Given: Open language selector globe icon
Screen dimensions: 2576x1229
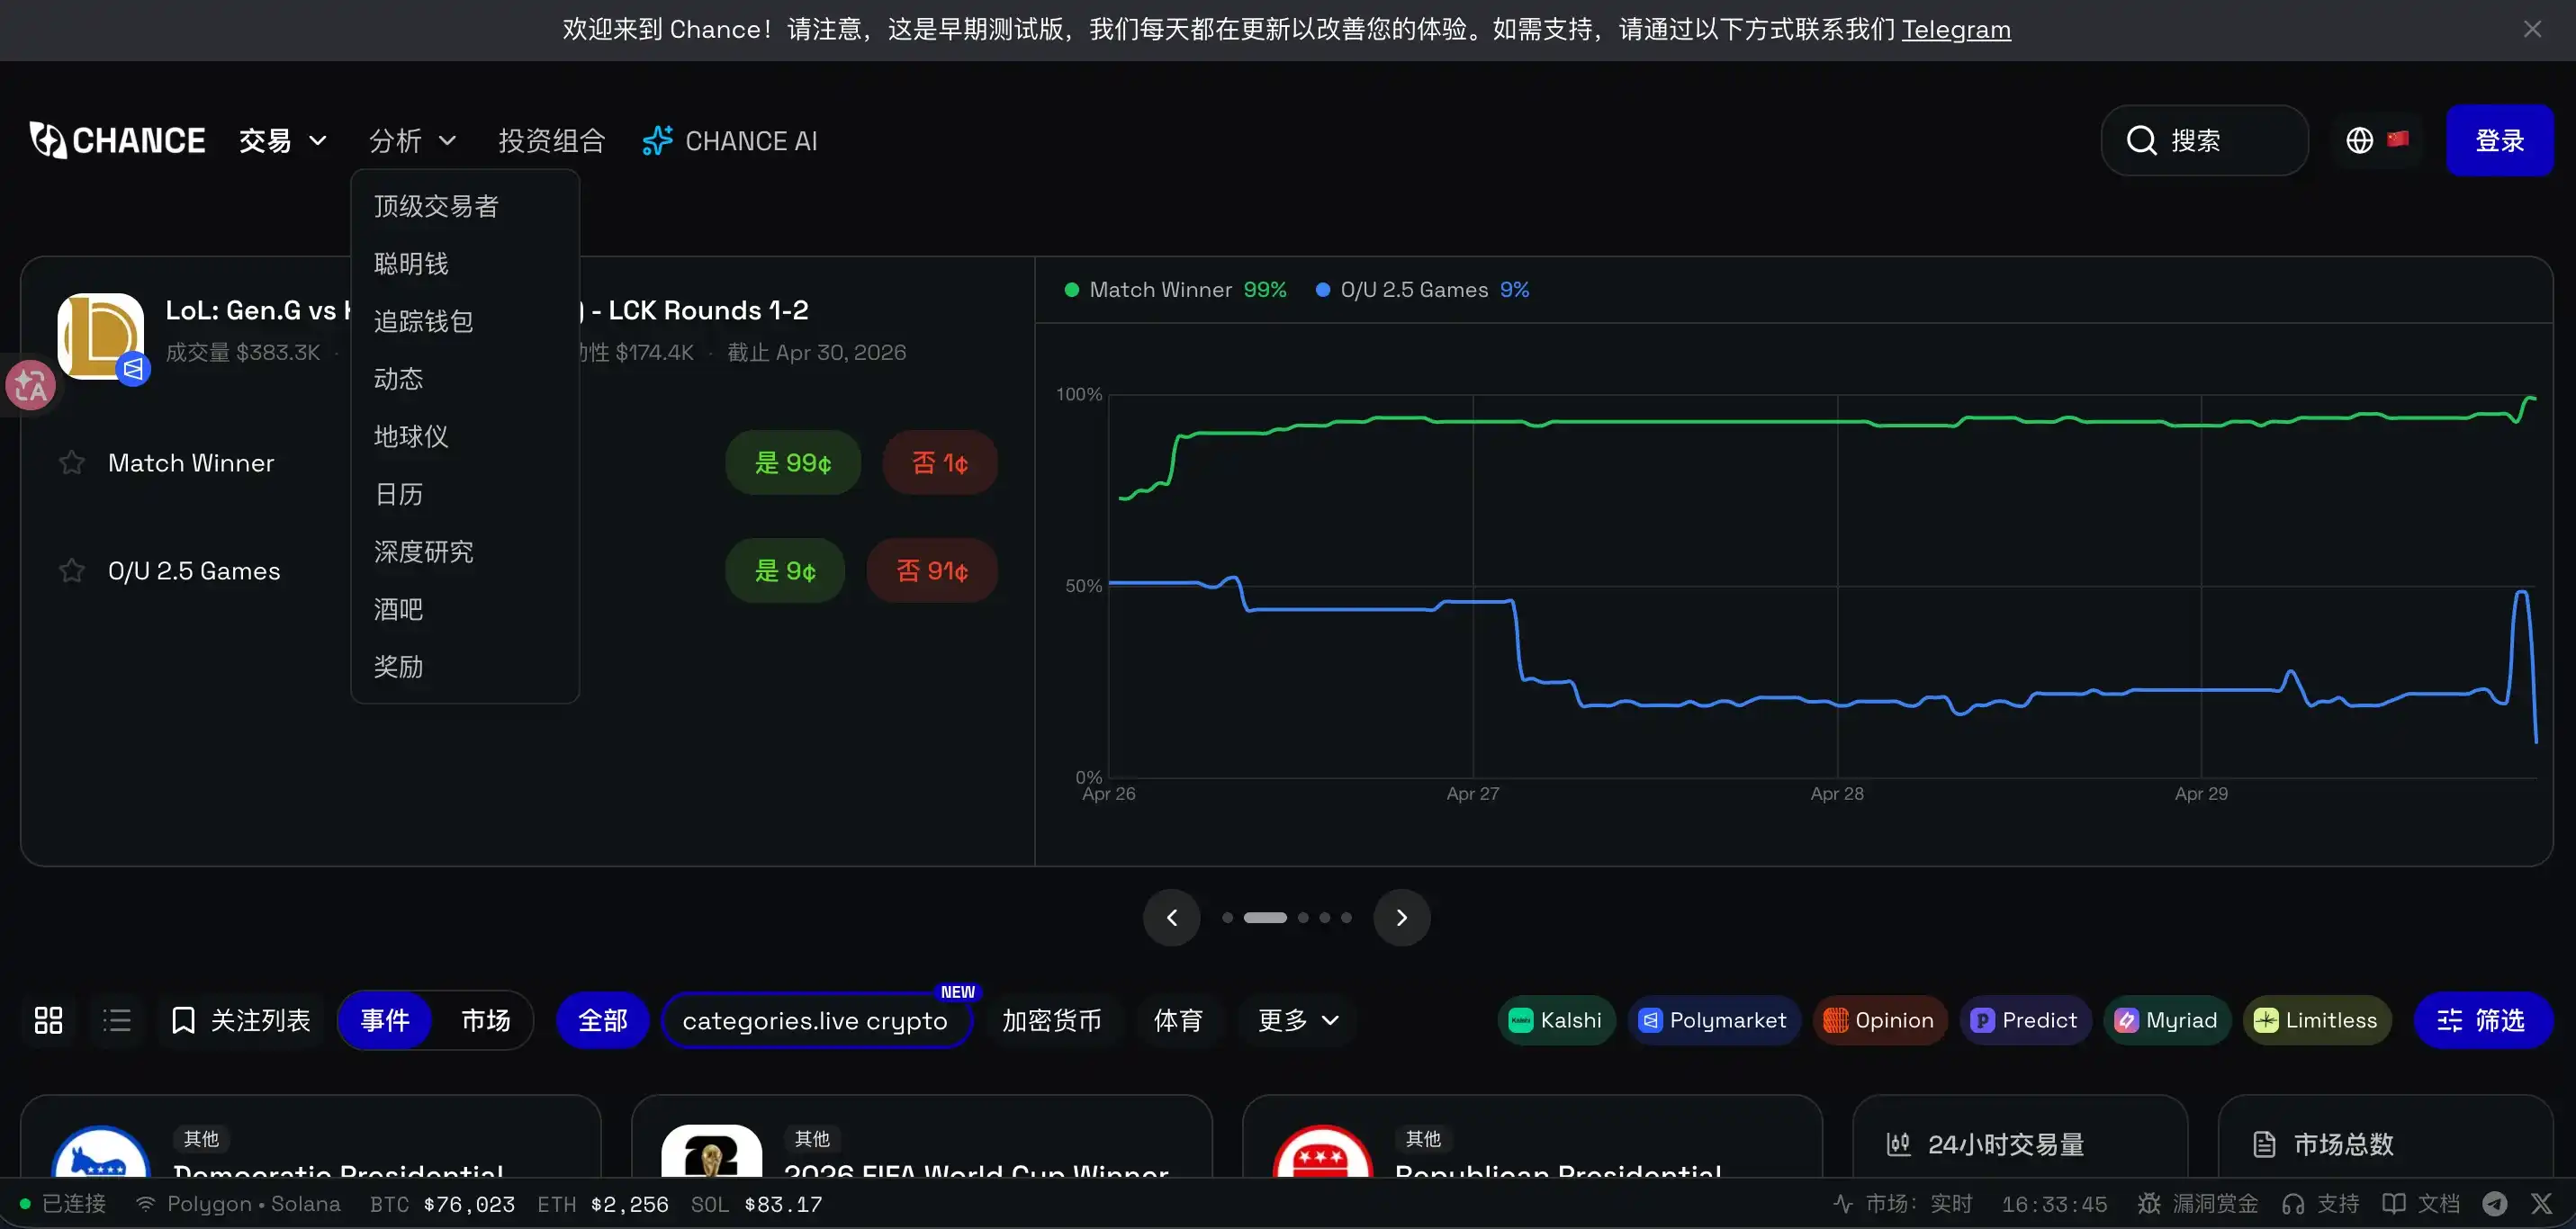Looking at the screenshot, I should pos(2359,141).
